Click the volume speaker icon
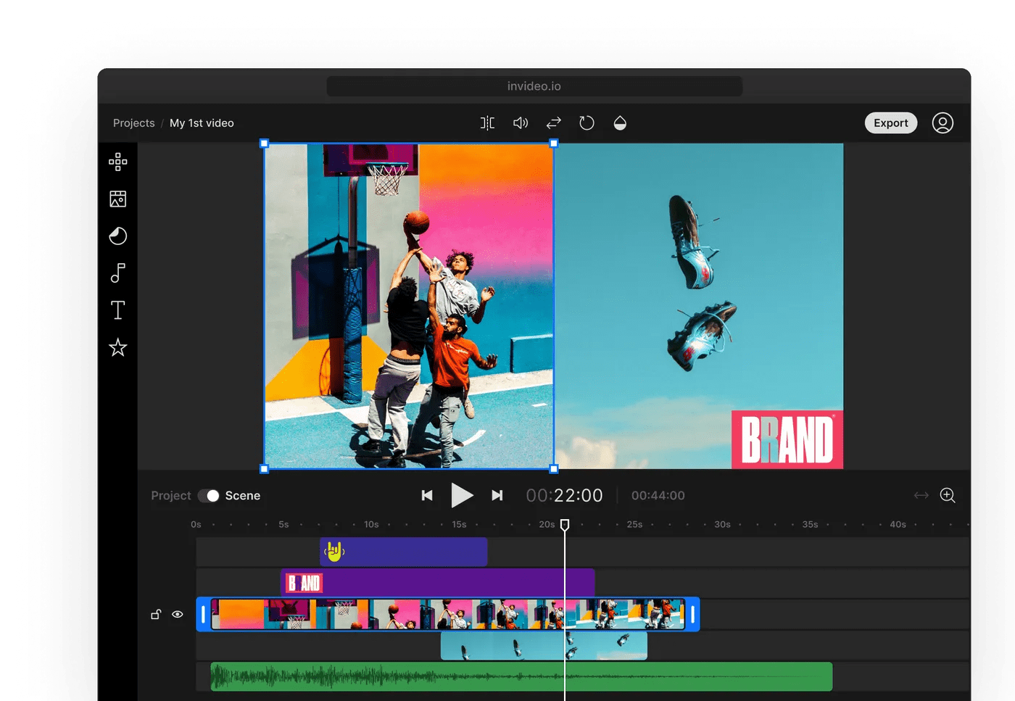 tap(521, 123)
